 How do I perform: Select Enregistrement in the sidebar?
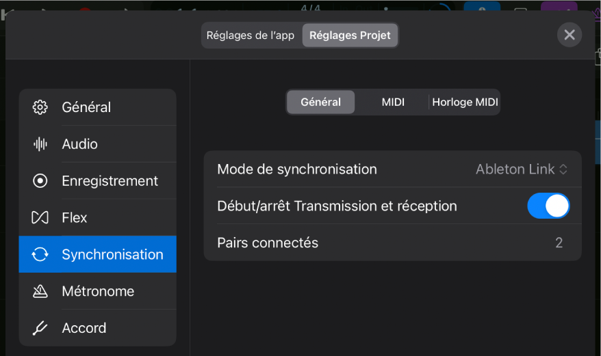point(97,180)
